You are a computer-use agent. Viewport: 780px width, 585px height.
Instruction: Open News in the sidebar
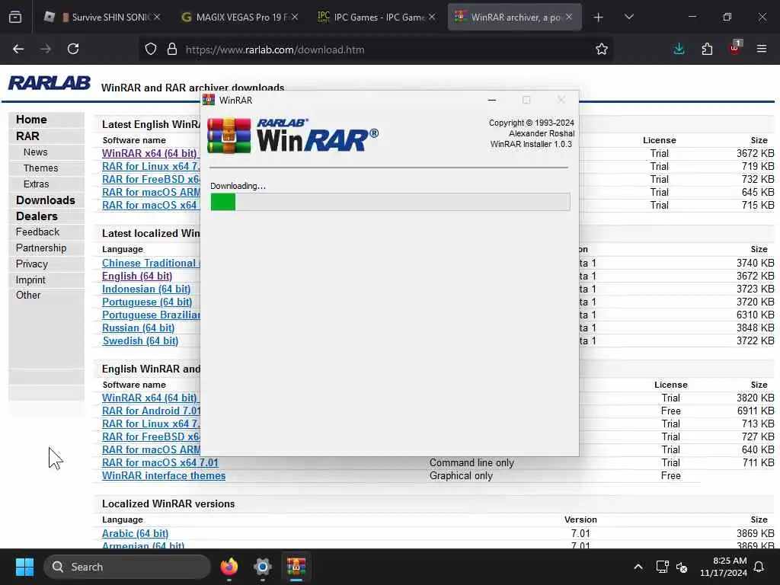point(35,152)
